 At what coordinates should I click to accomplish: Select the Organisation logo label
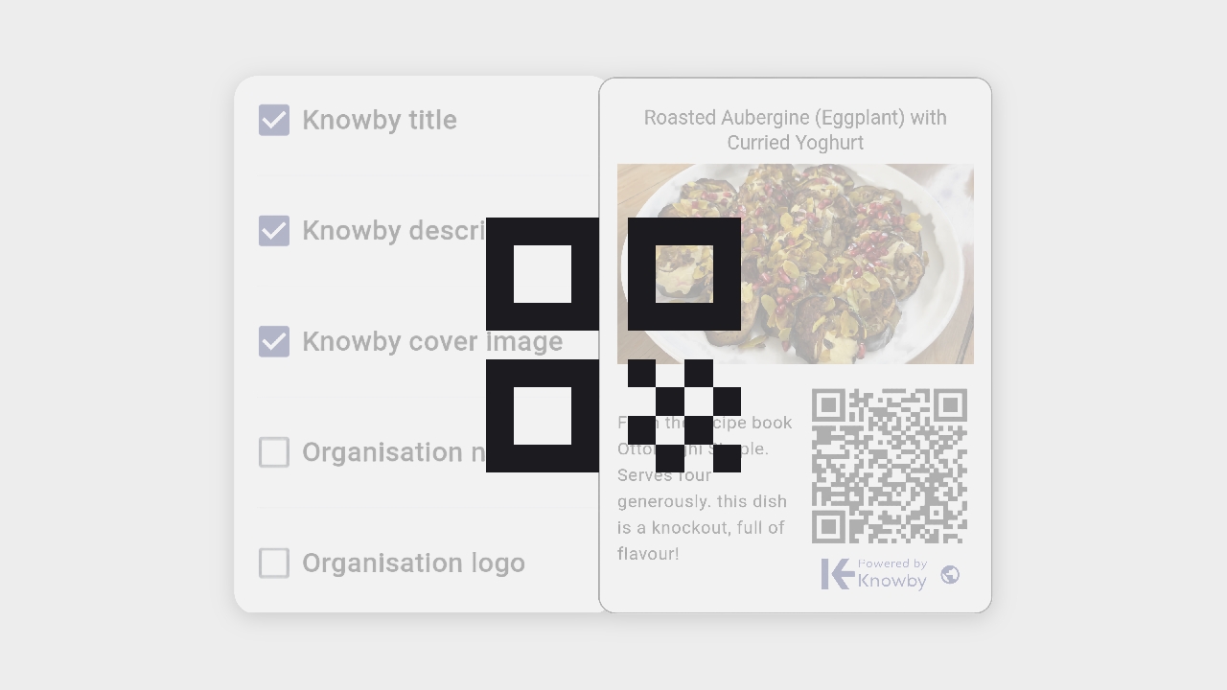point(413,563)
